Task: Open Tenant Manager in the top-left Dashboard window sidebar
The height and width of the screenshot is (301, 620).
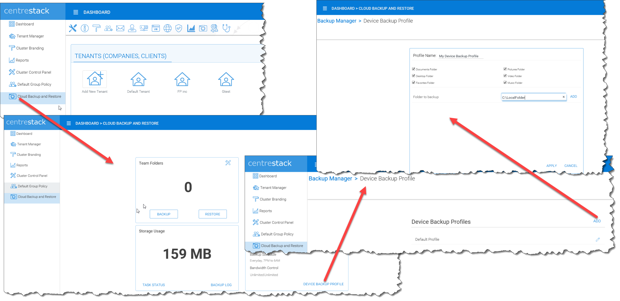Action: (x=33, y=36)
